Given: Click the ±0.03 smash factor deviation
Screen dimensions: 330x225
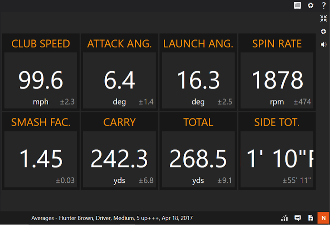Looking at the screenshot, I should coord(65,180).
